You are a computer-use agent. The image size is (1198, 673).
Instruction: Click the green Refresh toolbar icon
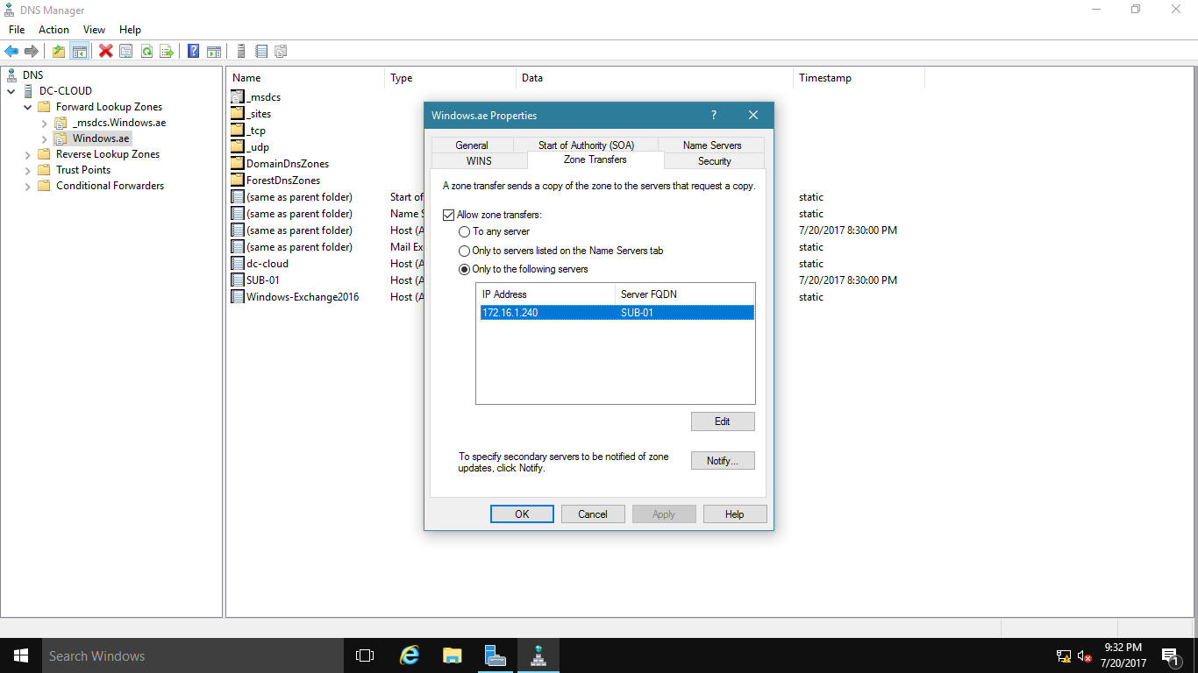146,52
